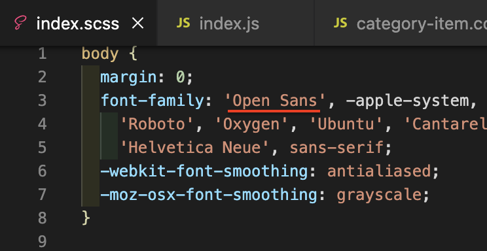
Task: Click line number 6 in the gutter
Action: pyautogui.click(x=42, y=171)
